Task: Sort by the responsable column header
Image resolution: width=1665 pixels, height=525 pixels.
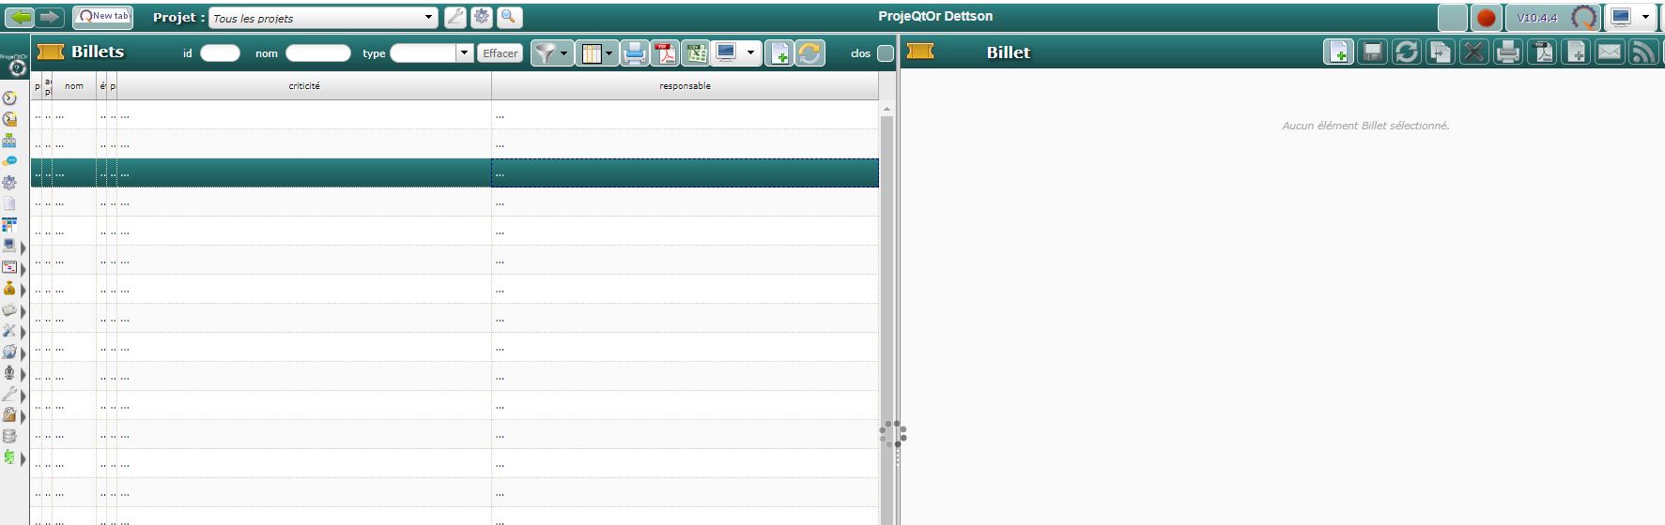Action: (x=685, y=86)
